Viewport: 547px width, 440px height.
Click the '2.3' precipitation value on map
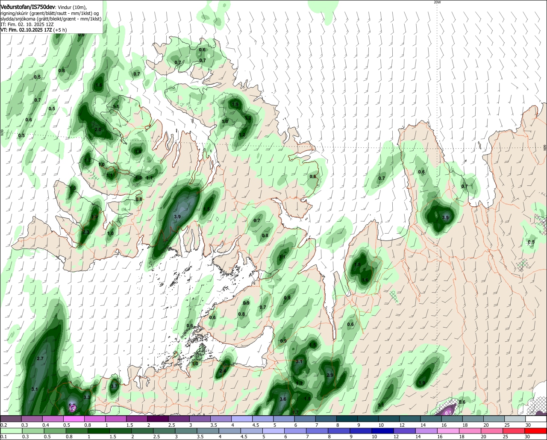86,232
